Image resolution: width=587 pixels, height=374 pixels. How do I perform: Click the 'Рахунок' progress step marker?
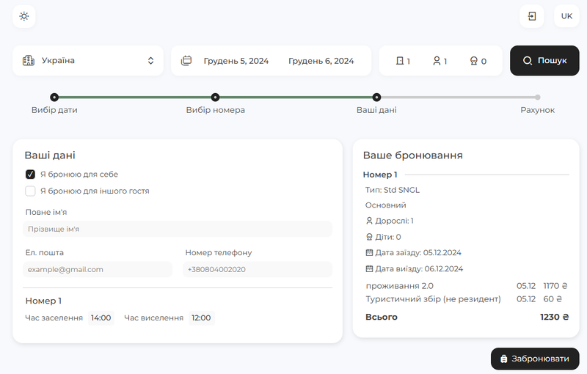[537, 98]
